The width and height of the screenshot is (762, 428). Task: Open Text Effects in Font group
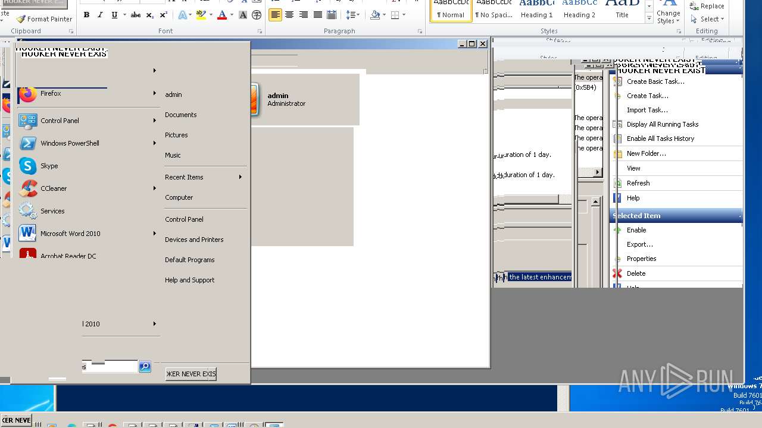pos(183,15)
